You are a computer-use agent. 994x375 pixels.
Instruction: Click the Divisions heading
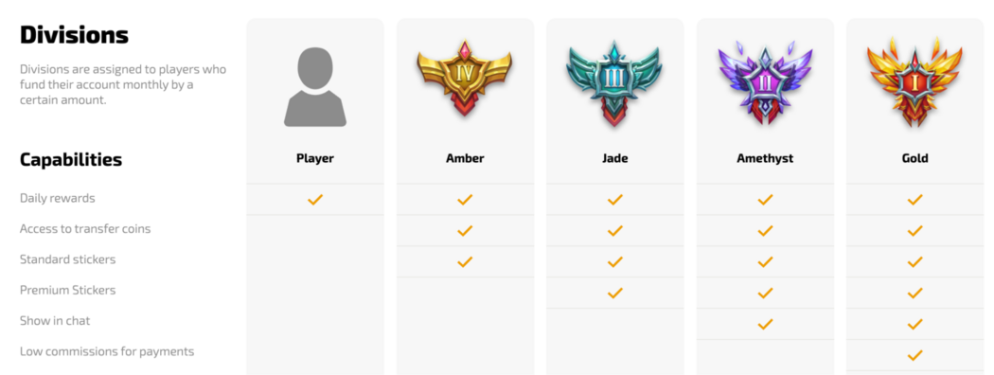(x=74, y=34)
